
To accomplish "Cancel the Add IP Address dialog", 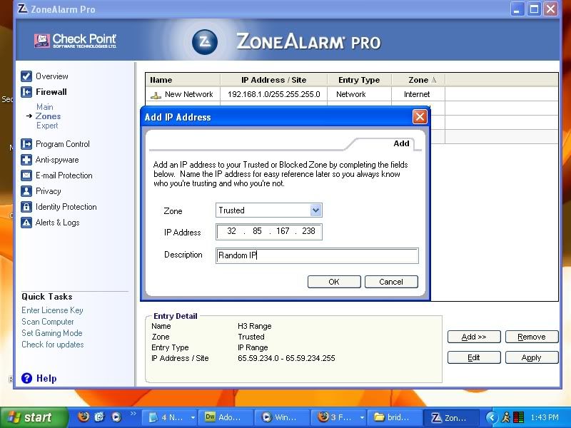I will [x=390, y=282].
